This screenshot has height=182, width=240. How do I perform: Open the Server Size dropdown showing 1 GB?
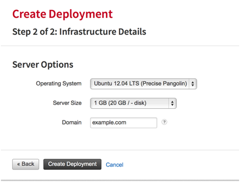(x=133, y=103)
